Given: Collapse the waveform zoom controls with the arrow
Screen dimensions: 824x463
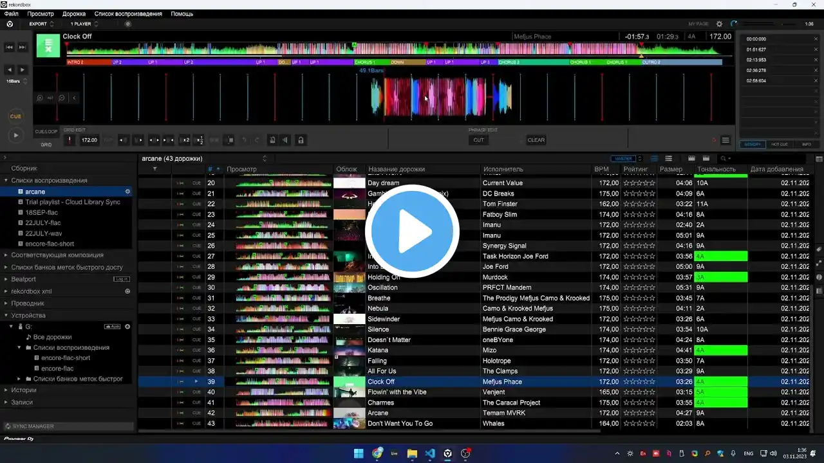Looking at the screenshot, I should (74, 98).
